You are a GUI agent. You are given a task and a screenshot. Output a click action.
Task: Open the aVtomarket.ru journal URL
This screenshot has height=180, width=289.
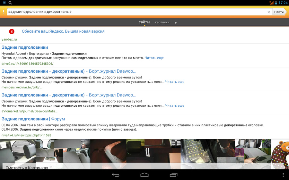click(30, 111)
